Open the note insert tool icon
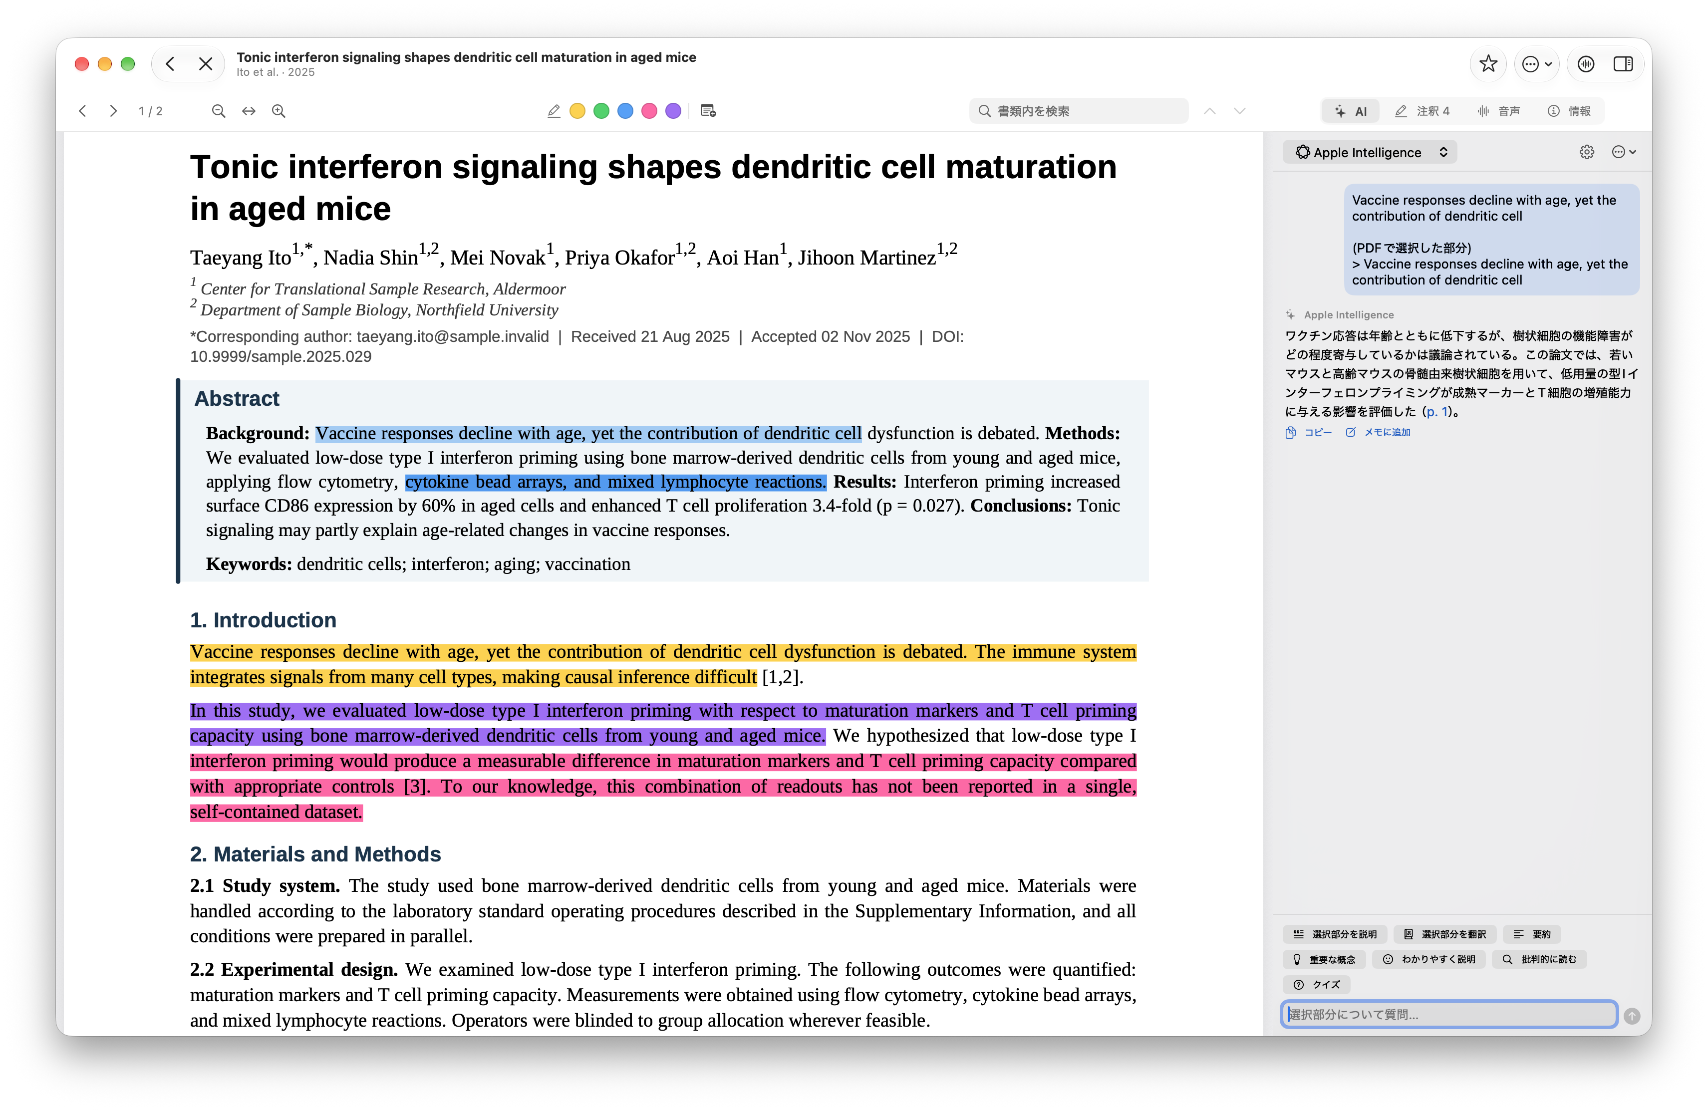The height and width of the screenshot is (1110, 1708). pos(708,111)
